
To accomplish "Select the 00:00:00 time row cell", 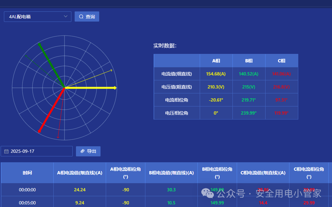I will coord(27,190).
